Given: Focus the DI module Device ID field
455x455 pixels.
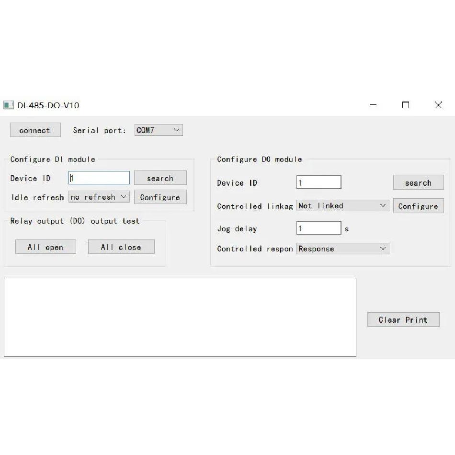Looking at the screenshot, I should click(99, 178).
